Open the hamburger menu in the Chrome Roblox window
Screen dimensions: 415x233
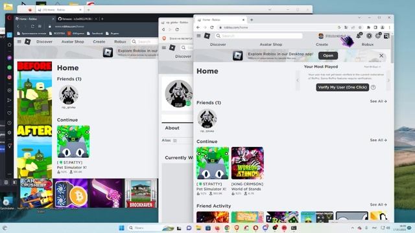coord(198,36)
